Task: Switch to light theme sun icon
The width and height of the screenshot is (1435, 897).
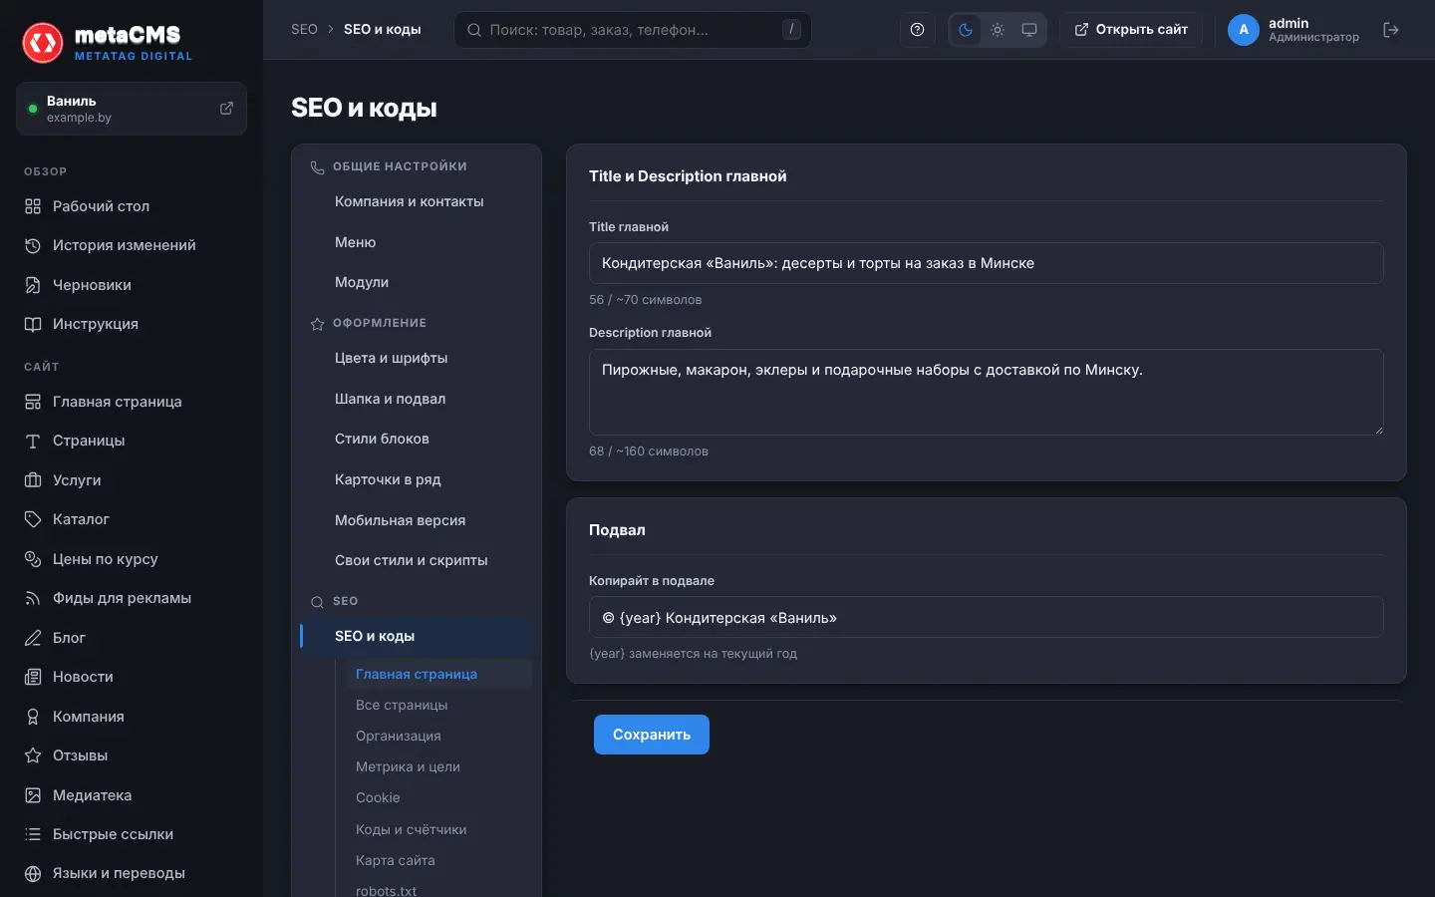Action: pos(998,30)
